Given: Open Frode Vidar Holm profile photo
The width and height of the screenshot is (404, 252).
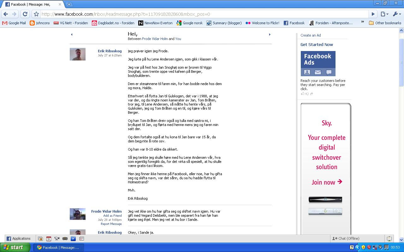Looking at the screenshot, I should (78, 214).
